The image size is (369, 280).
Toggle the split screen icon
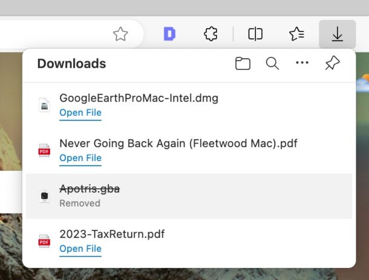tap(255, 34)
